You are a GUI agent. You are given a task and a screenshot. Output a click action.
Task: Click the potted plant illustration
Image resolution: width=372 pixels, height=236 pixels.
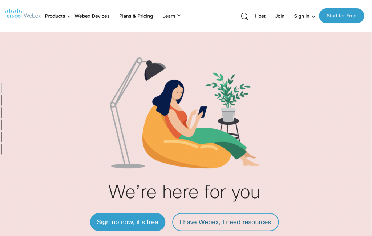(228, 97)
